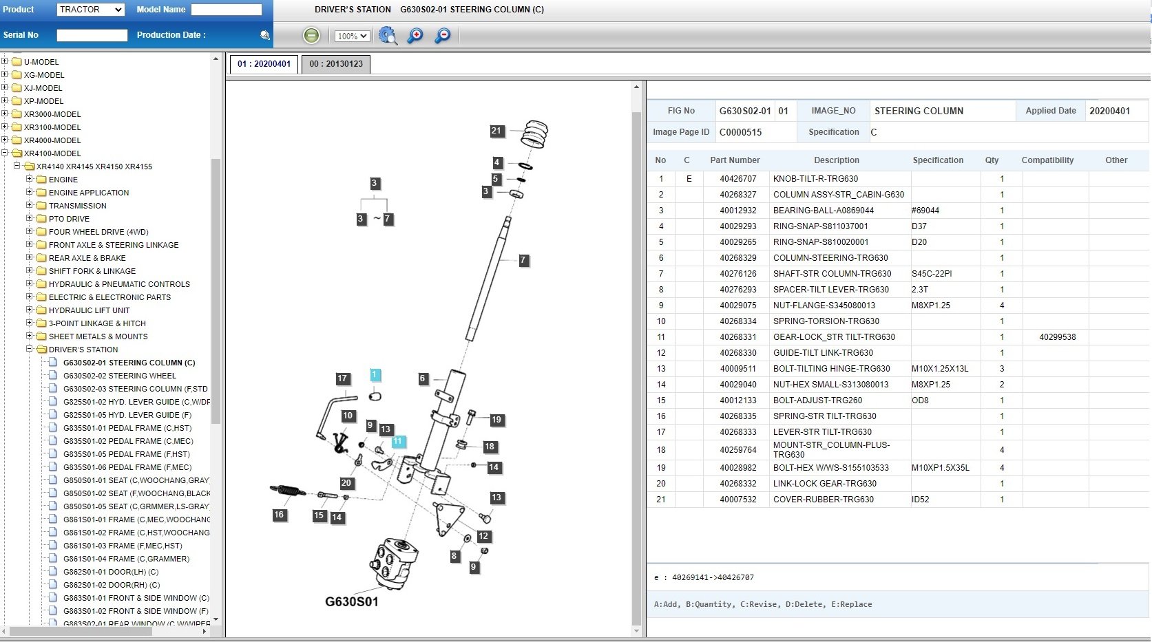Viewport: 1152px width, 642px height.
Task: Open G835S01-01 PEDAL FRAME (C,HST) page
Action: click(x=127, y=428)
